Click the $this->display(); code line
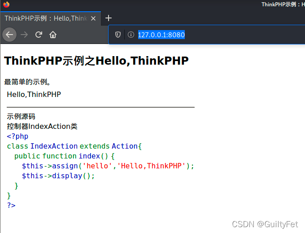The image size is (305, 233). (x=58, y=176)
